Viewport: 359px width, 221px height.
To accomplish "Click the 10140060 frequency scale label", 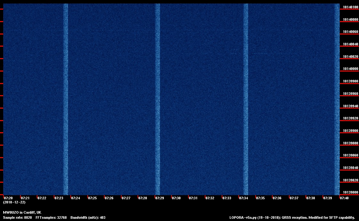I will click(x=350, y=32).
